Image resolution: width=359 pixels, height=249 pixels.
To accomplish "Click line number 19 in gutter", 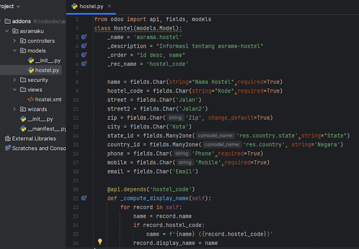I will pyautogui.click(x=76, y=181).
